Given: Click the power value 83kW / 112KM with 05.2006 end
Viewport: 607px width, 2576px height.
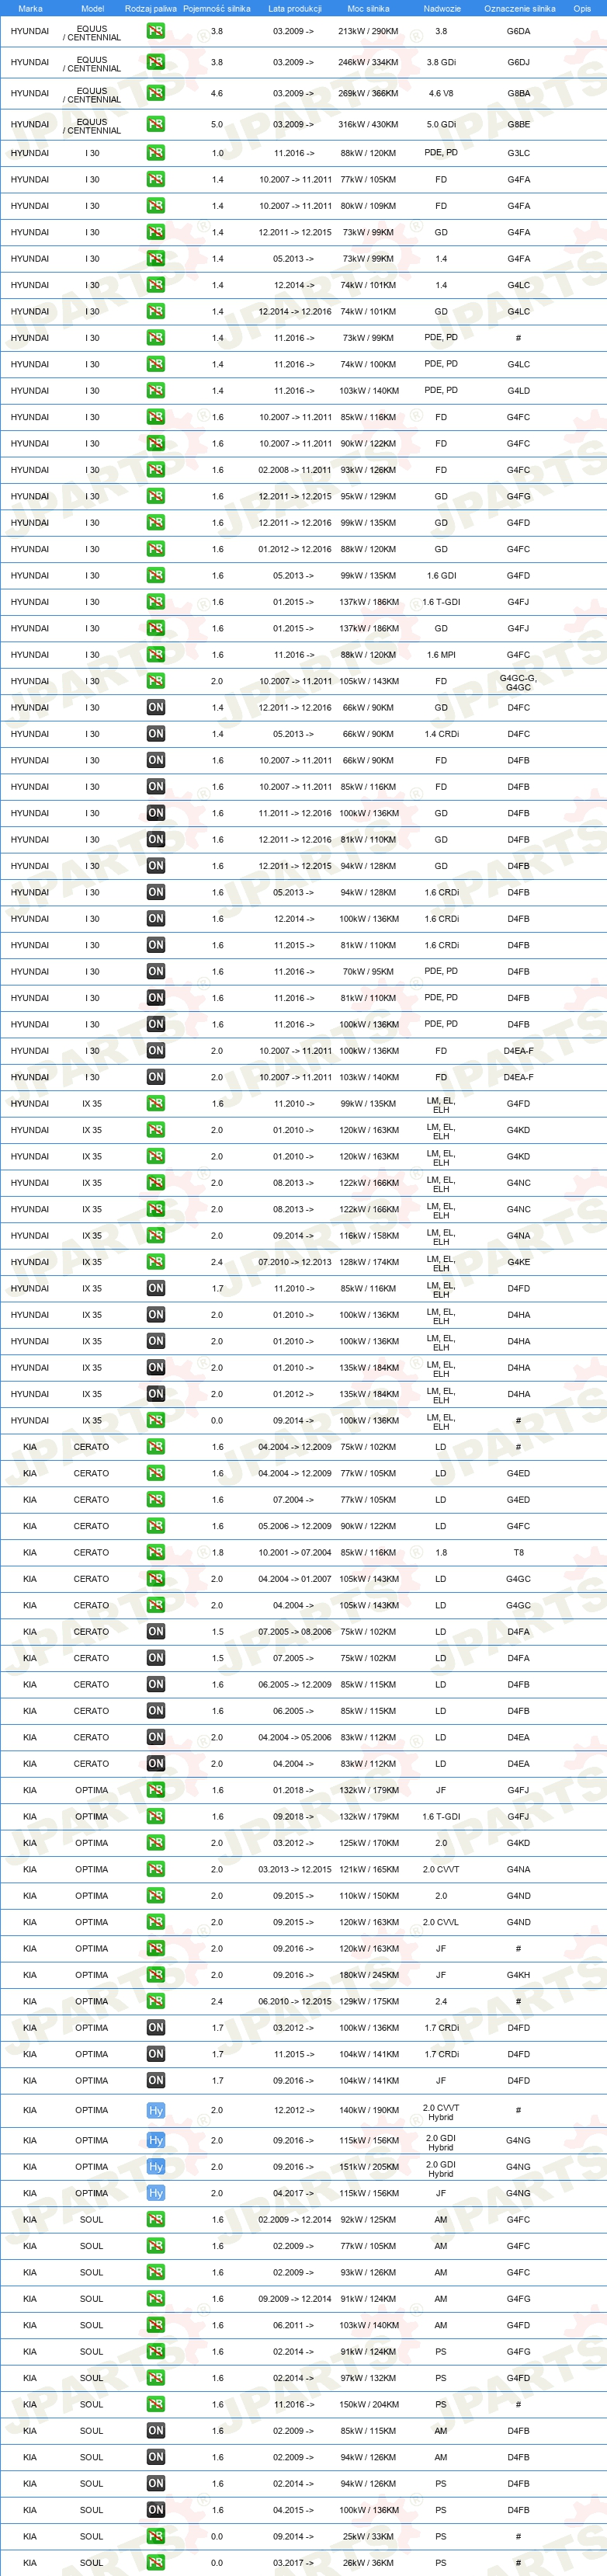Looking at the screenshot, I should coord(368,1738).
